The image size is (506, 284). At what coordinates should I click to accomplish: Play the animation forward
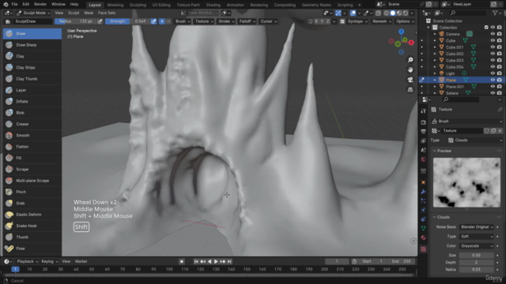[x=216, y=261]
